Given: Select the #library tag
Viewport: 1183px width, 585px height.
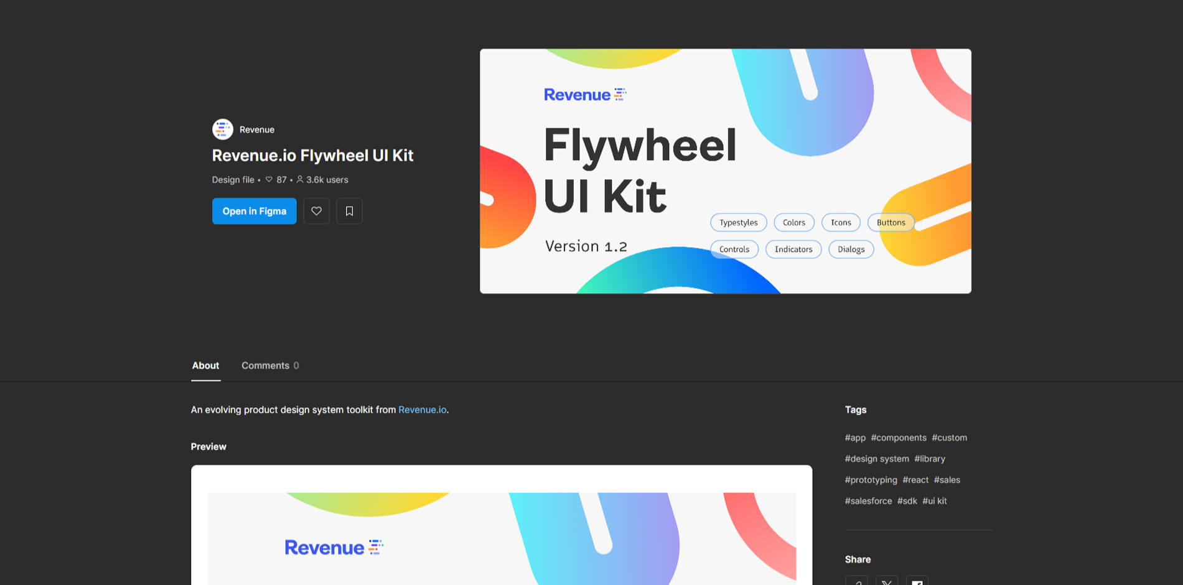Looking at the screenshot, I should [x=930, y=459].
